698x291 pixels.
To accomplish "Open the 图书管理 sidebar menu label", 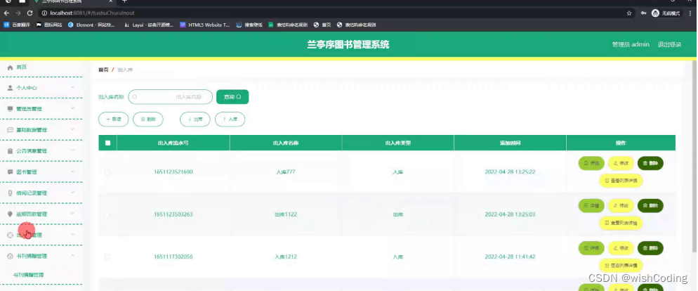I will point(27,172).
